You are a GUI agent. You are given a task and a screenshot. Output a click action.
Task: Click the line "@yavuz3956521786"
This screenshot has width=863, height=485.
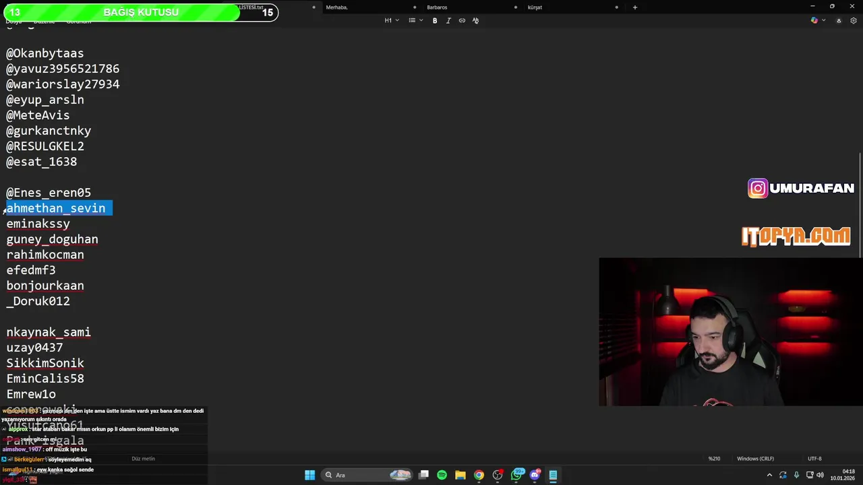tap(63, 69)
